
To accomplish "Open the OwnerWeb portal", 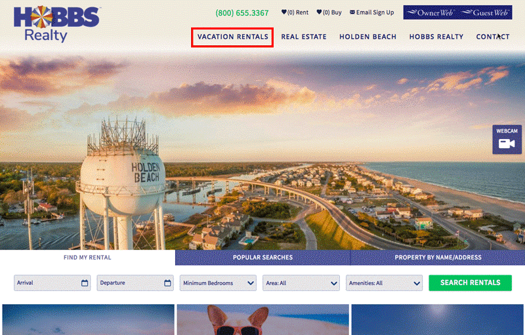I will [x=430, y=12].
